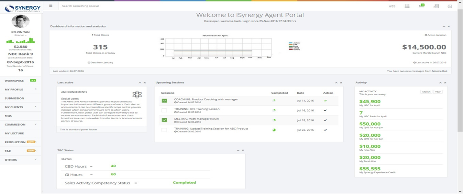Image resolution: width=463 pixels, height=194 pixels.
Task: Click completion pie for MEETING With Manager Kelvin
Action: (274, 120)
